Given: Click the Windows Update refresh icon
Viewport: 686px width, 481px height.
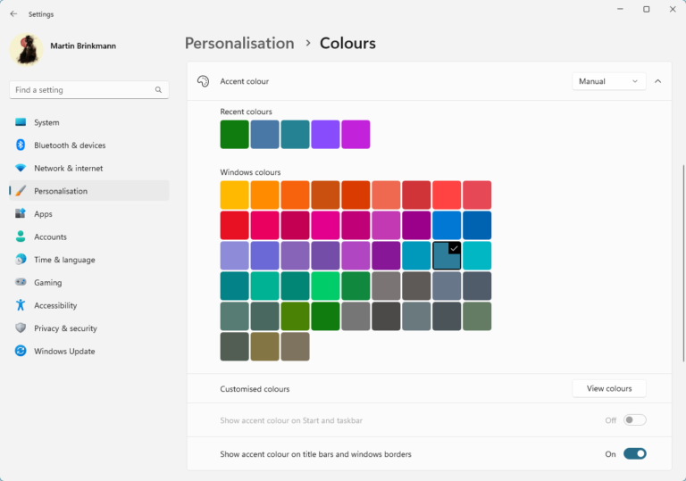Looking at the screenshot, I should pyautogui.click(x=21, y=352).
